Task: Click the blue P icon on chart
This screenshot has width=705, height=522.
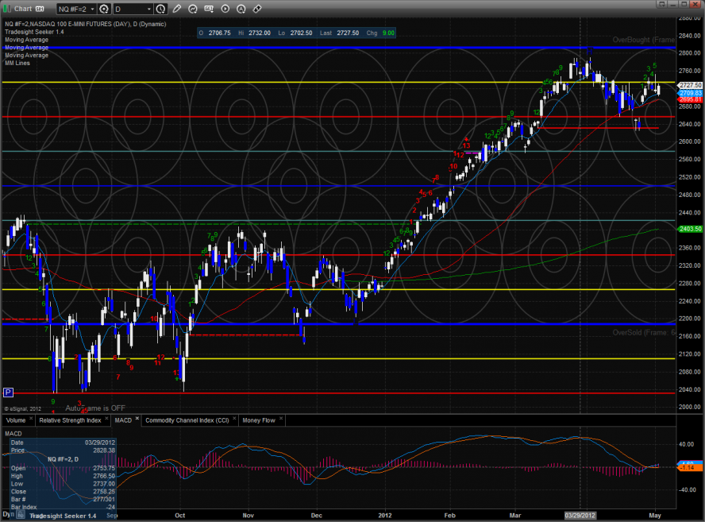Action: (x=8, y=392)
